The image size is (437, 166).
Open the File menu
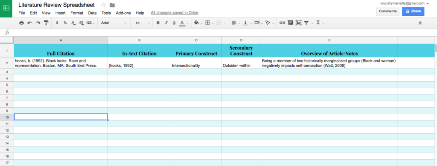21,13
